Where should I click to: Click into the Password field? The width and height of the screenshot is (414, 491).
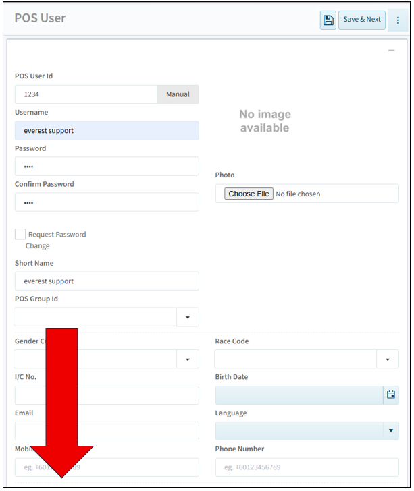click(107, 167)
